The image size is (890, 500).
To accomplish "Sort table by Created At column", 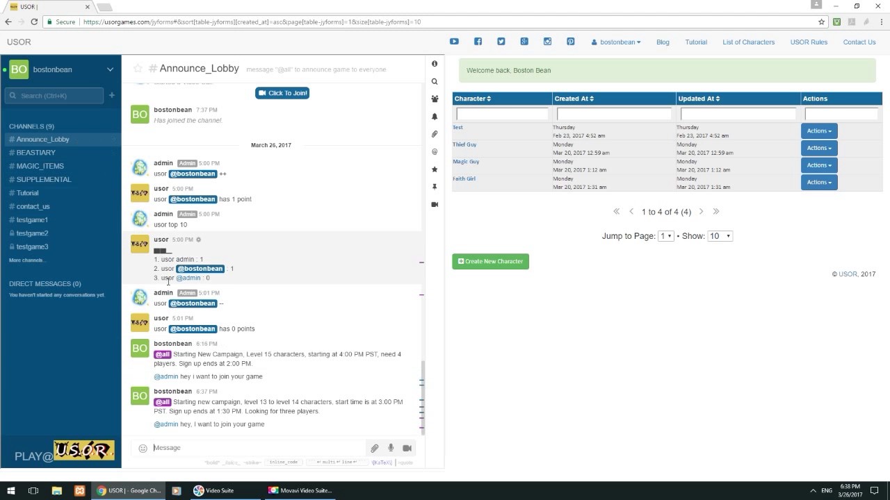I will tap(574, 99).
